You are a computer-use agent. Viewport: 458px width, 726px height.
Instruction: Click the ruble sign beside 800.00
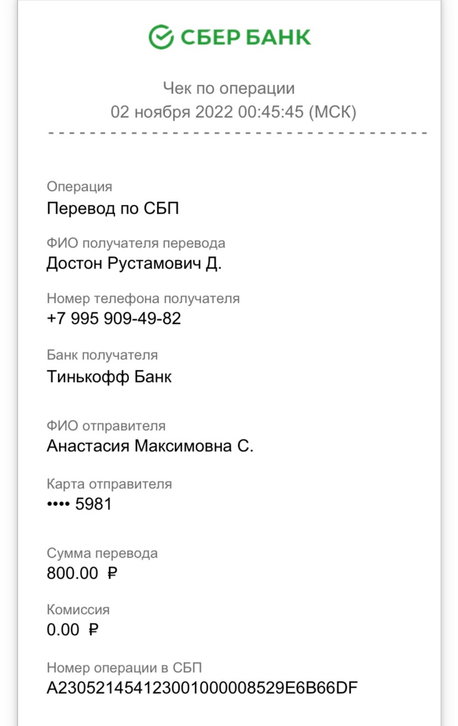pyautogui.click(x=111, y=573)
